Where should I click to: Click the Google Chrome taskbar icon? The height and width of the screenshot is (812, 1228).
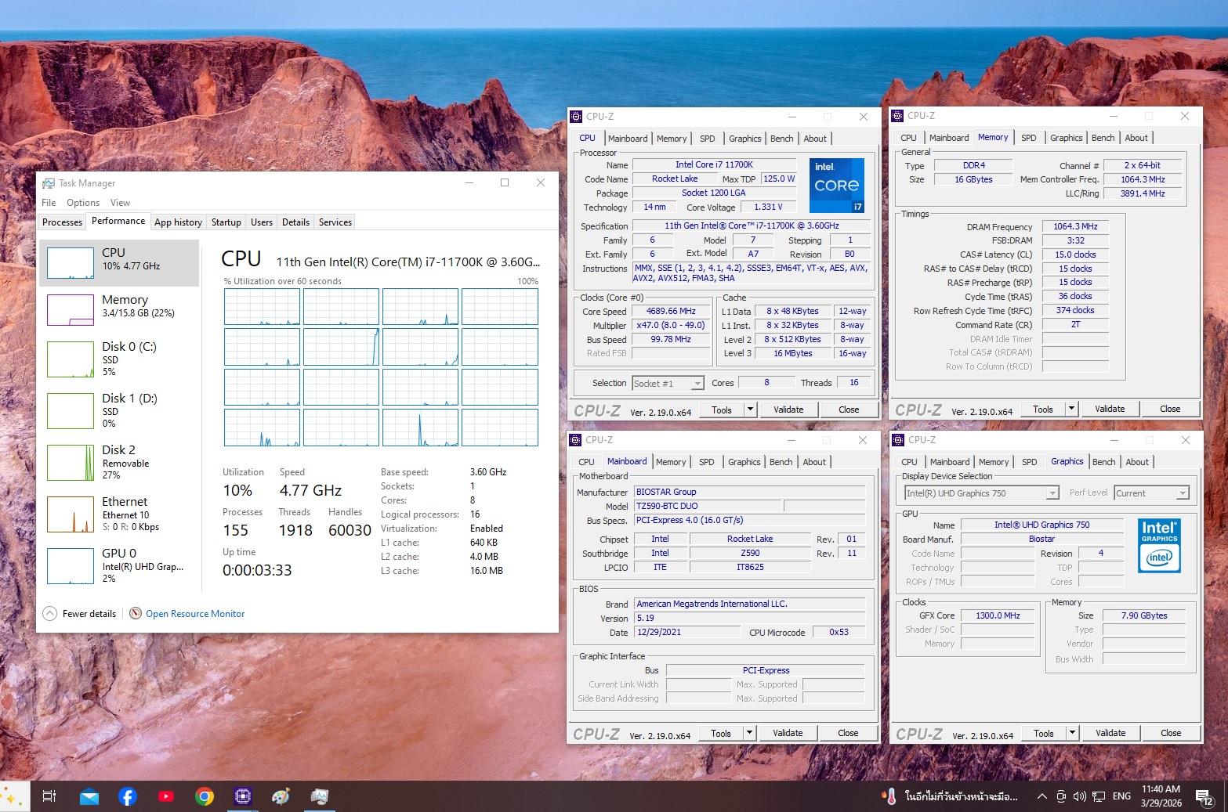[x=205, y=796]
